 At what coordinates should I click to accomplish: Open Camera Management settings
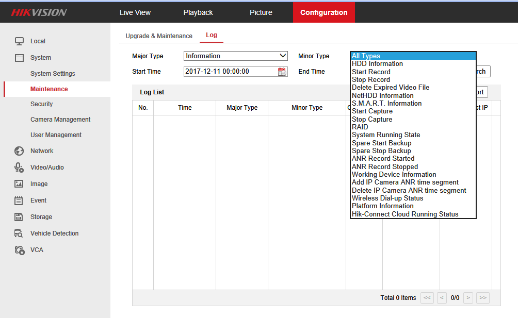click(x=60, y=120)
